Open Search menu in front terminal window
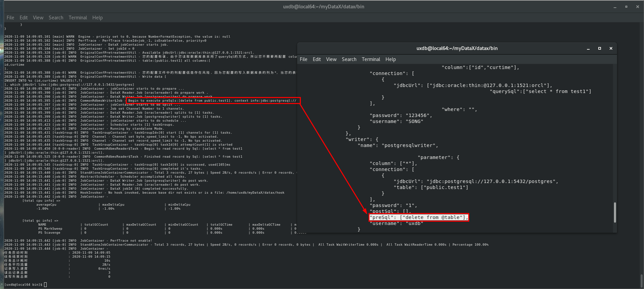This screenshot has height=289, width=644. click(x=349, y=59)
